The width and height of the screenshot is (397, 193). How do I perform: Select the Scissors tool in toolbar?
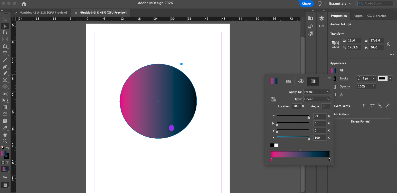coord(5,94)
